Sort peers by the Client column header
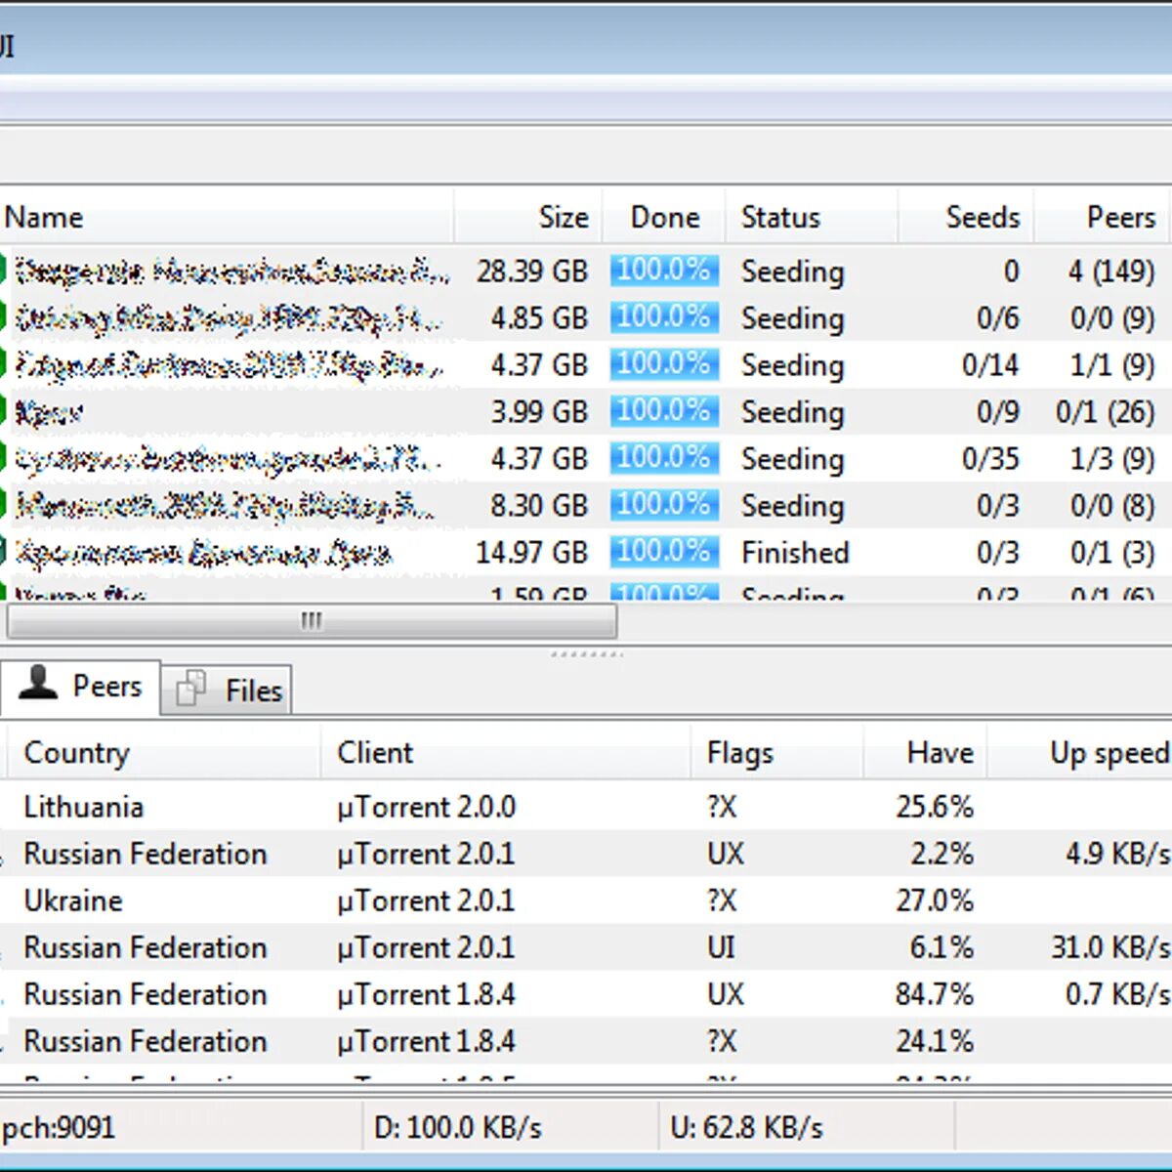 point(506,752)
